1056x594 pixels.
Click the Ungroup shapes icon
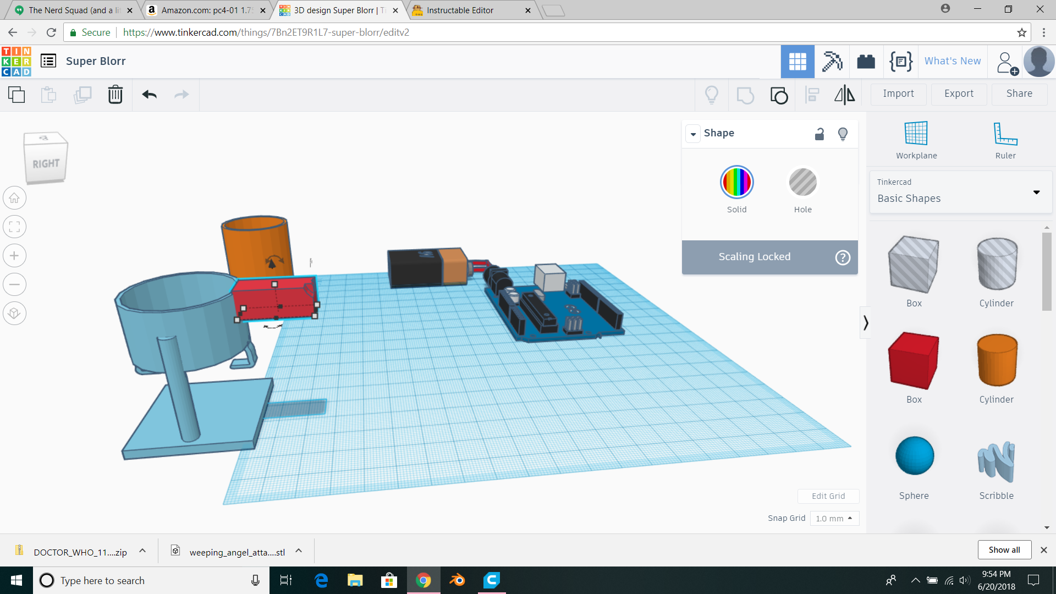[779, 95]
